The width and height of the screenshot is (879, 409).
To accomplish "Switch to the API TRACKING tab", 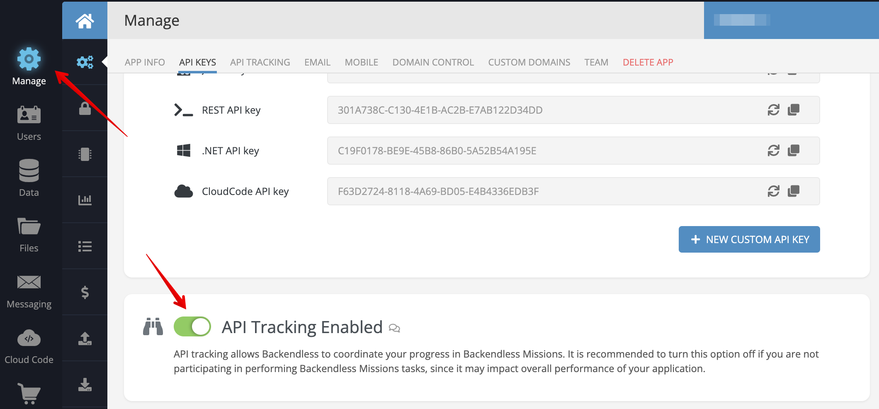I will pyautogui.click(x=260, y=62).
